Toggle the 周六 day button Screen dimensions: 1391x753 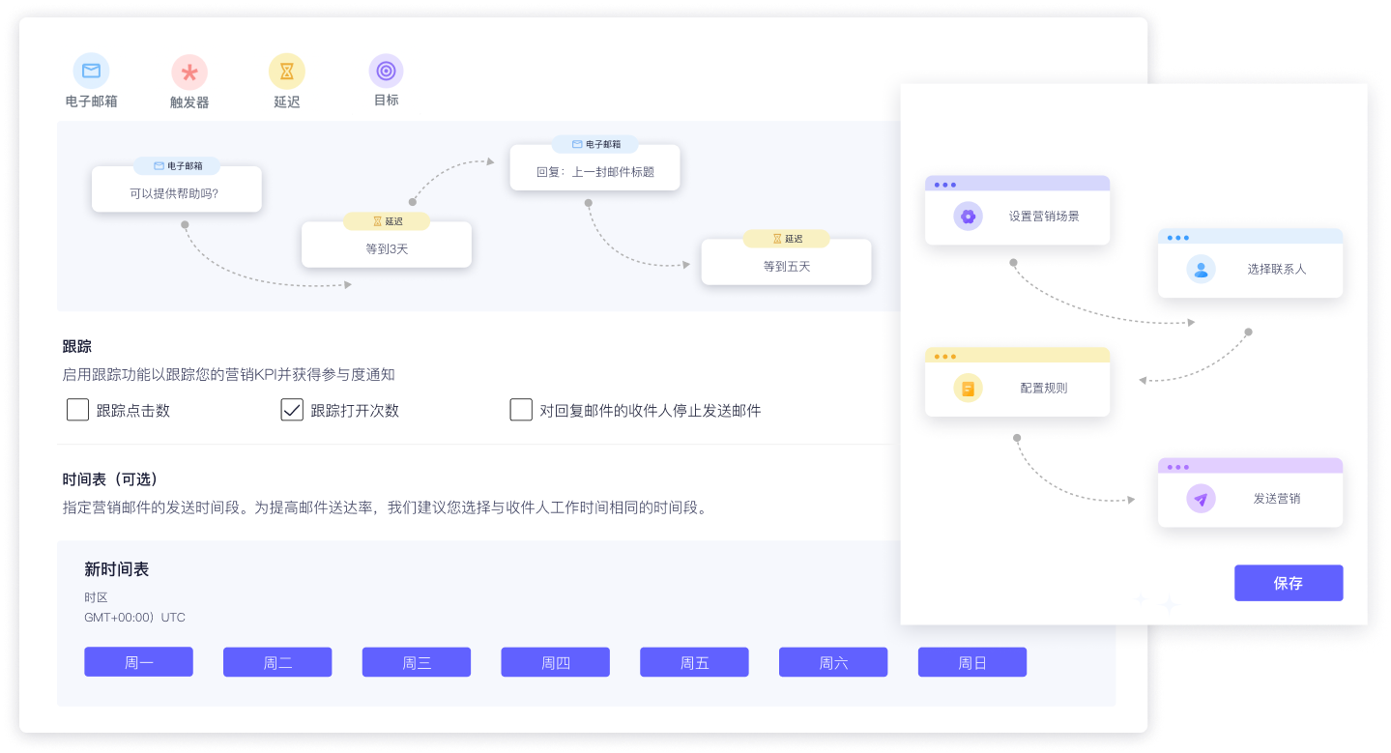(833, 662)
